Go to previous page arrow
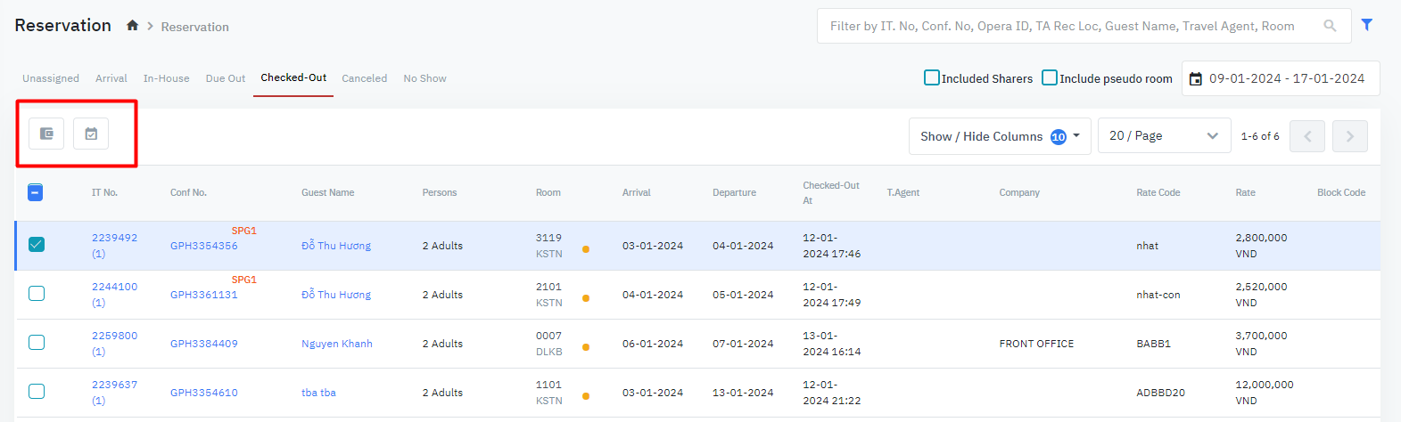 click(x=1306, y=136)
